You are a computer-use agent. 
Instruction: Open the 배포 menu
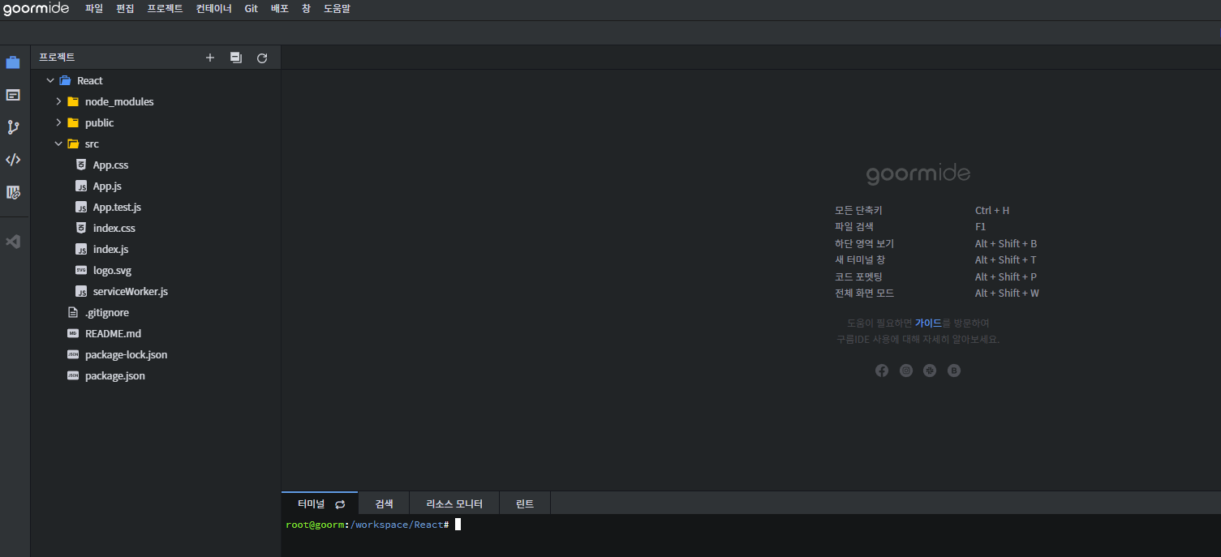tap(280, 9)
